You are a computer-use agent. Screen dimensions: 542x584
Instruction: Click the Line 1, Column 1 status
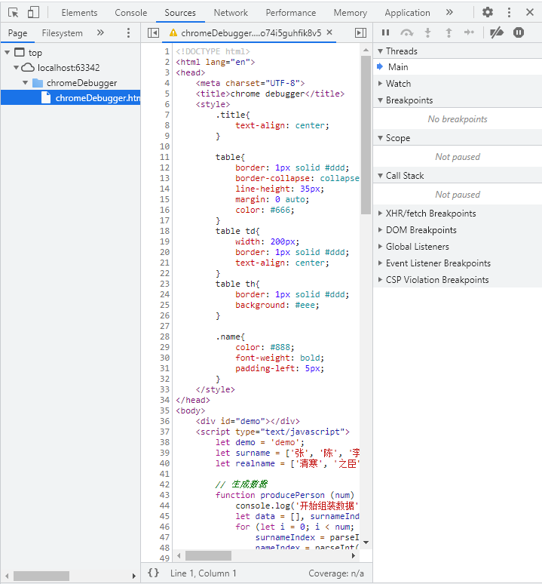[x=203, y=573]
